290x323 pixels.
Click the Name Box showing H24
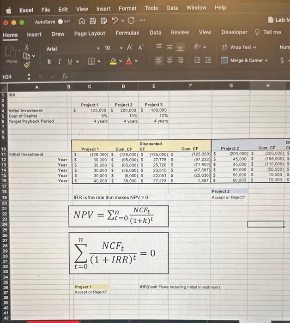pyautogui.click(x=13, y=77)
